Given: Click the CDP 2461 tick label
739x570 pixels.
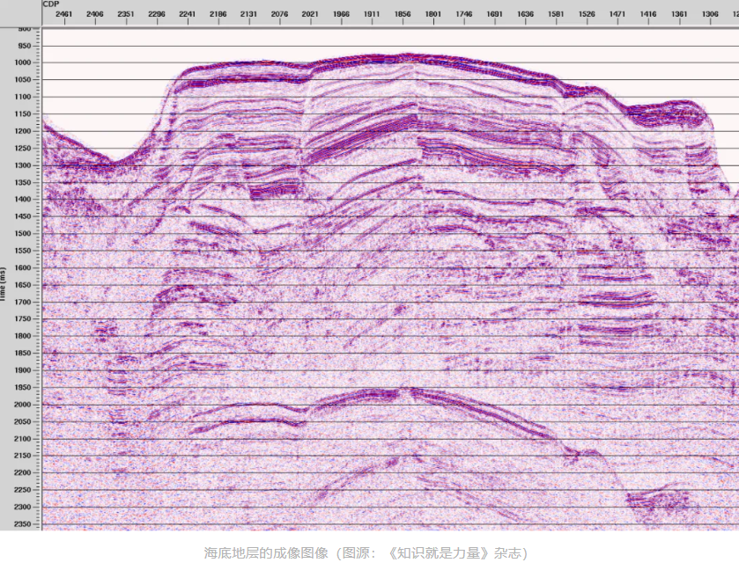Looking at the screenshot, I should (64, 15).
